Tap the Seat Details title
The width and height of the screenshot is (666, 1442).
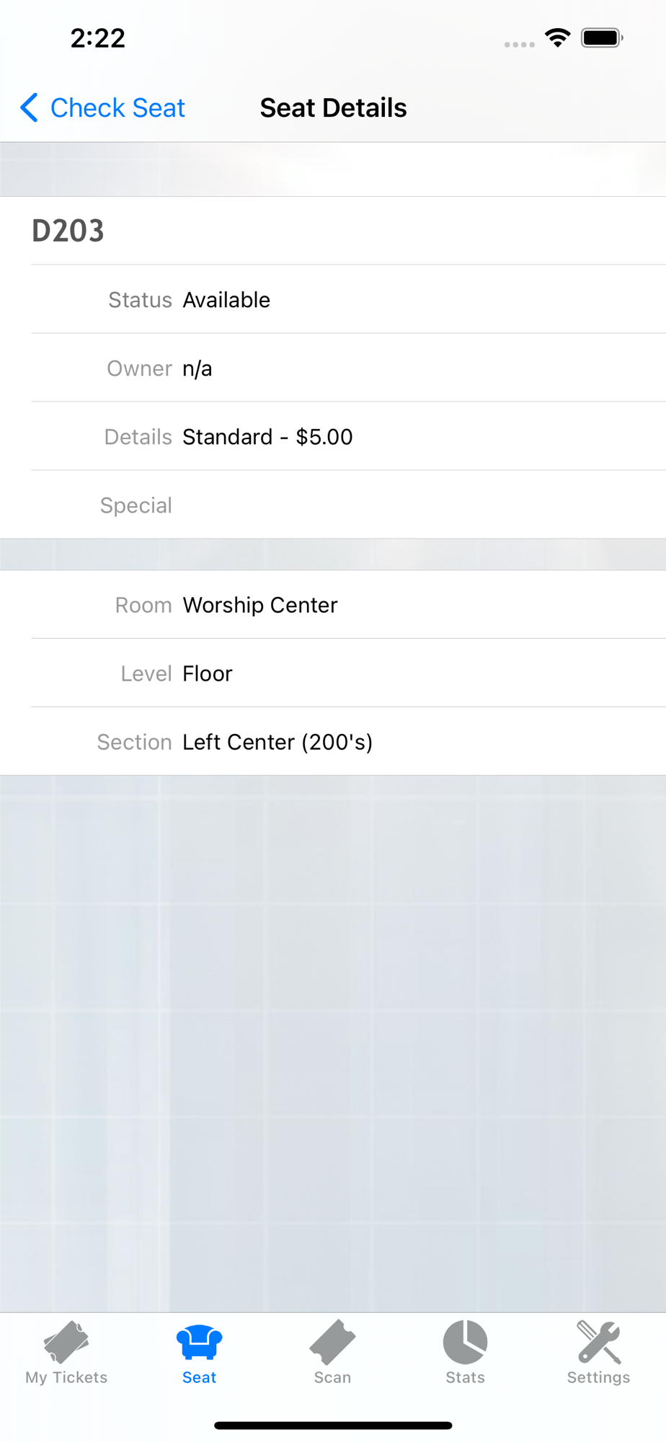coord(333,107)
